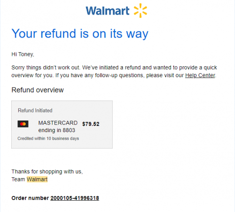Click the 'Thanks for shopping with us' line
The width and height of the screenshot is (235, 212).
pos(47,172)
